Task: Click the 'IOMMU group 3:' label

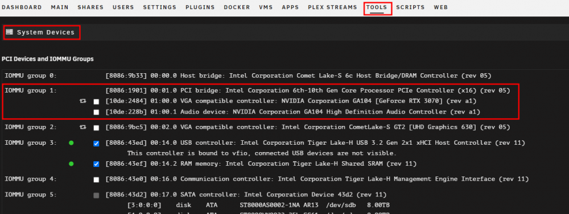Action: tap(31, 143)
